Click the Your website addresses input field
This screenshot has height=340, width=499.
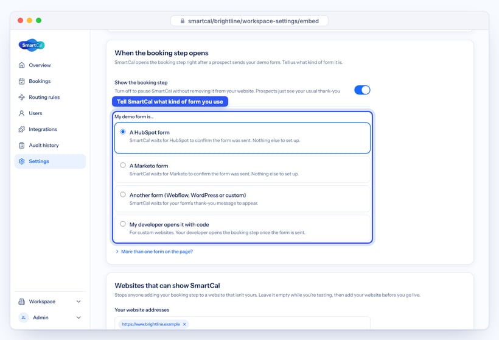click(x=242, y=323)
